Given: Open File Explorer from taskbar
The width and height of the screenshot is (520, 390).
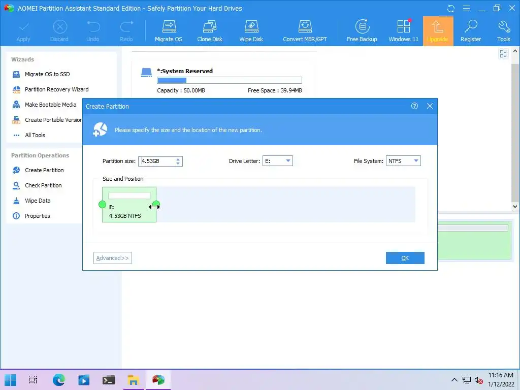Looking at the screenshot, I should tap(134, 380).
